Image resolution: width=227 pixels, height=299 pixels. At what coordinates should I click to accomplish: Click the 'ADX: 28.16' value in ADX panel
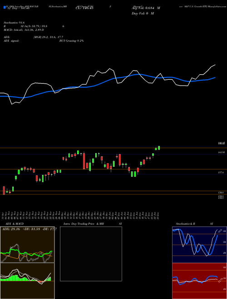click(11, 229)
